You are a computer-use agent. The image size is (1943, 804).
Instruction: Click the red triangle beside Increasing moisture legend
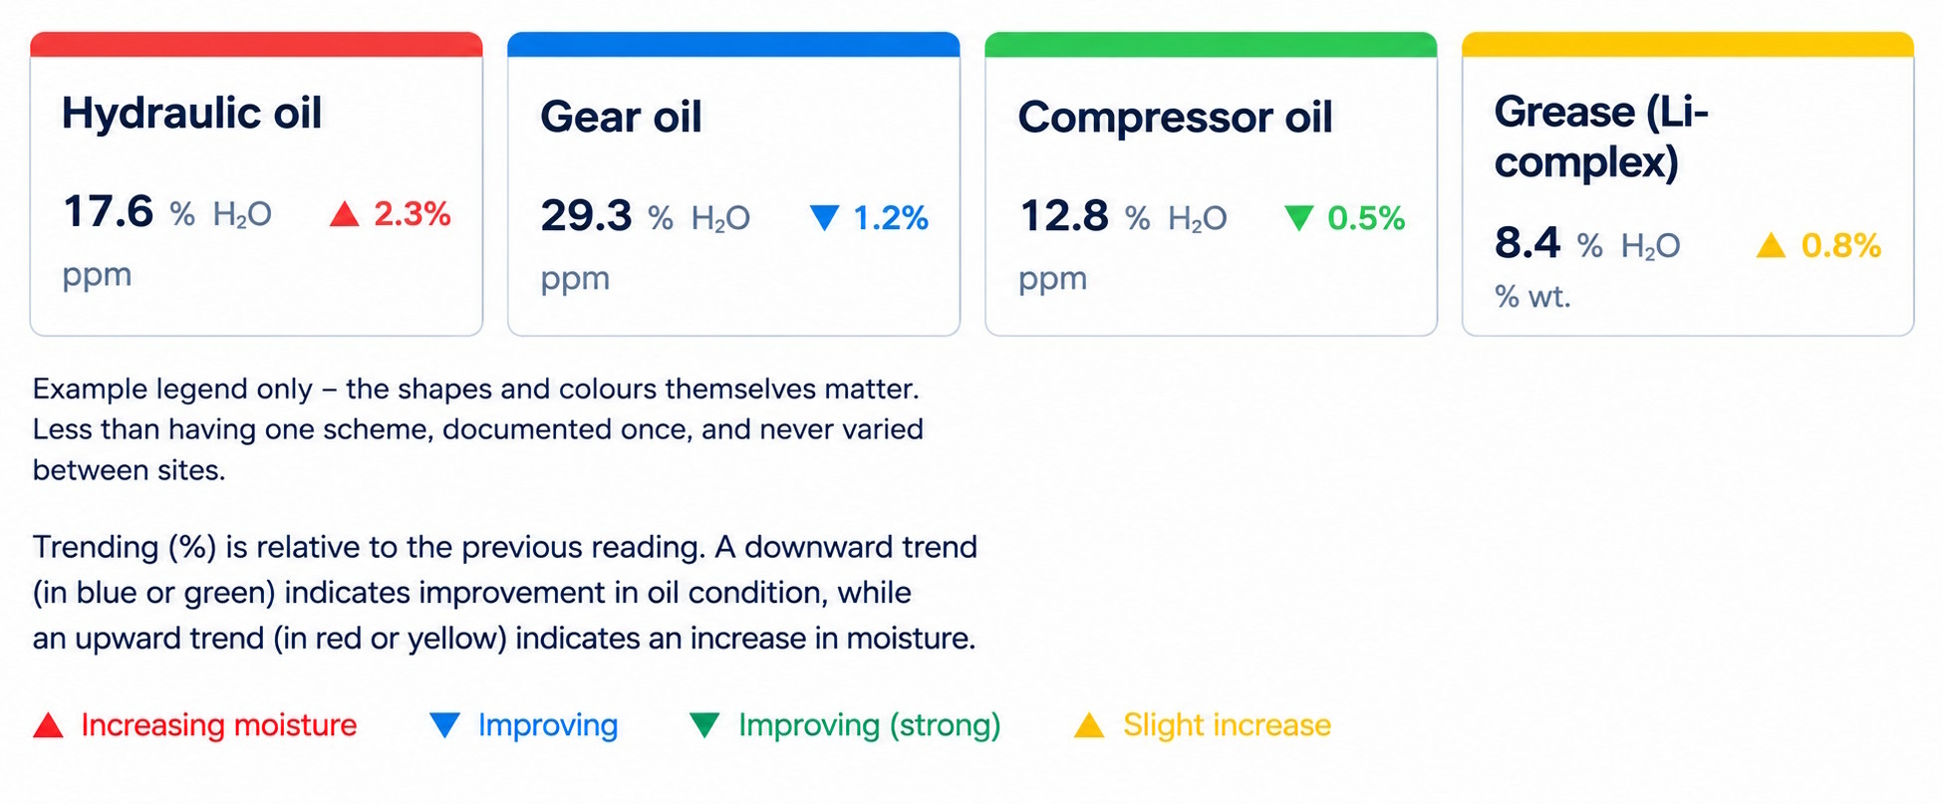(x=48, y=725)
